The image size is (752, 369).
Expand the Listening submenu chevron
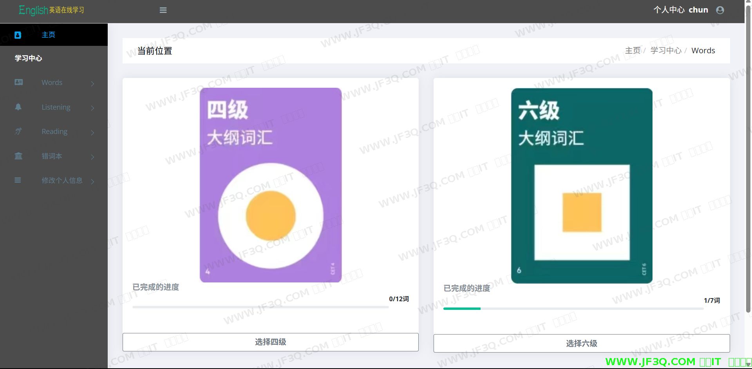point(92,108)
